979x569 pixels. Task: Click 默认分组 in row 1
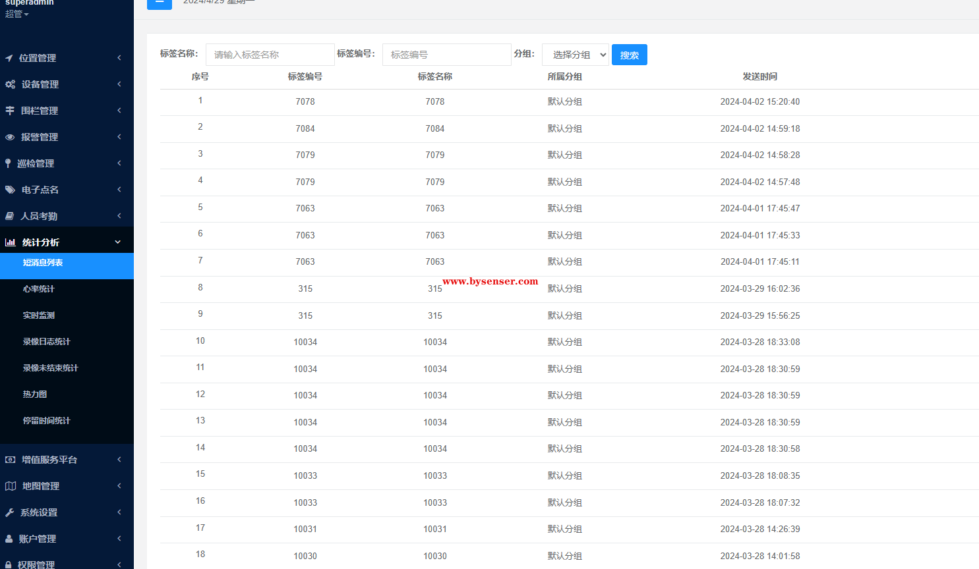pyautogui.click(x=565, y=101)
